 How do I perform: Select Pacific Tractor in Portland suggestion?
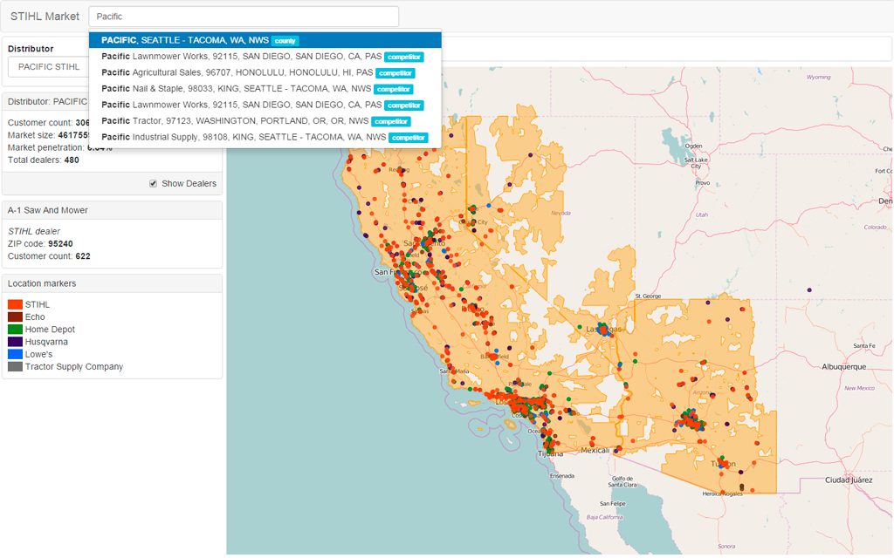click(x=236, y=121)
